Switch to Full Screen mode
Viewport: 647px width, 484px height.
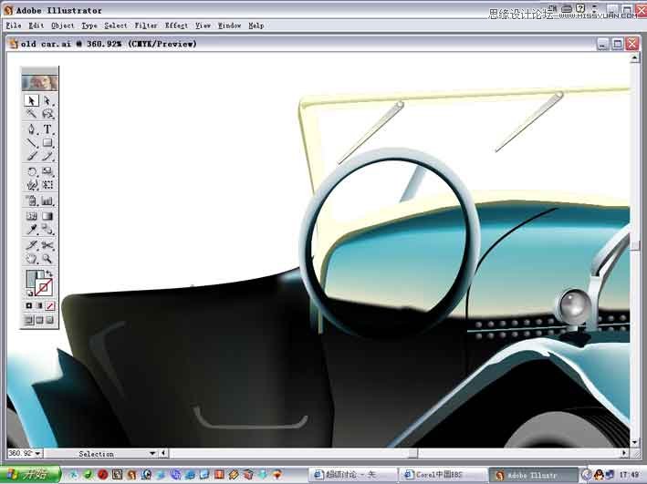(49, 320)
